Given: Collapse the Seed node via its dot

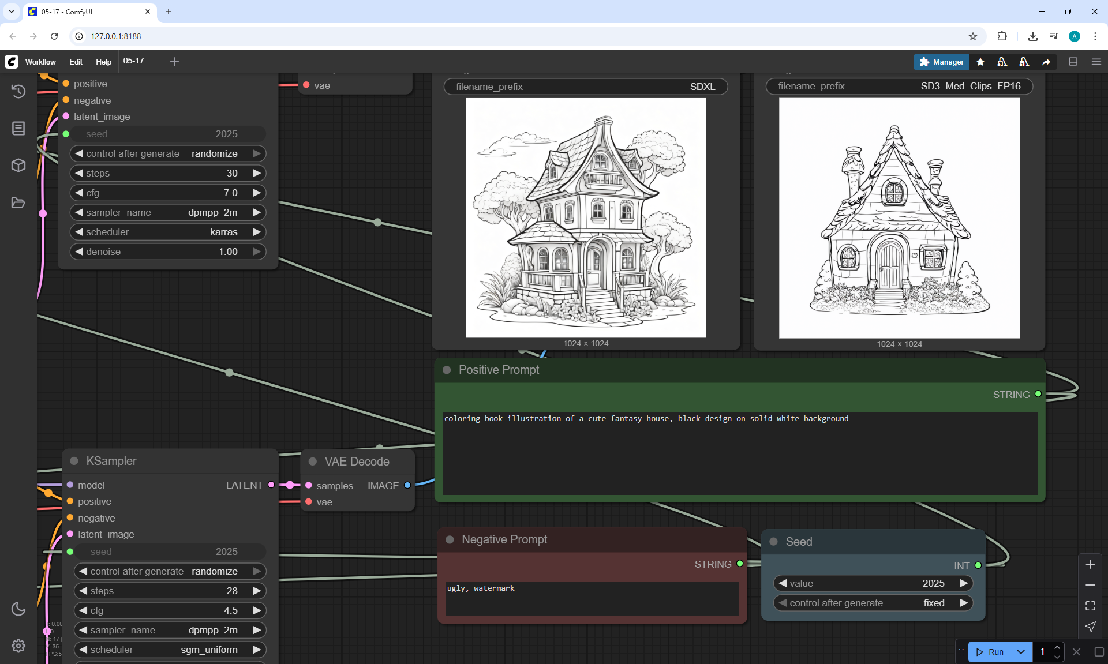Looking at the screenshot, I should 774,542.
